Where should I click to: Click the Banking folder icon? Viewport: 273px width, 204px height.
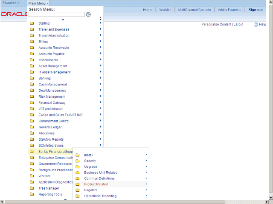[x=32, y=78]
